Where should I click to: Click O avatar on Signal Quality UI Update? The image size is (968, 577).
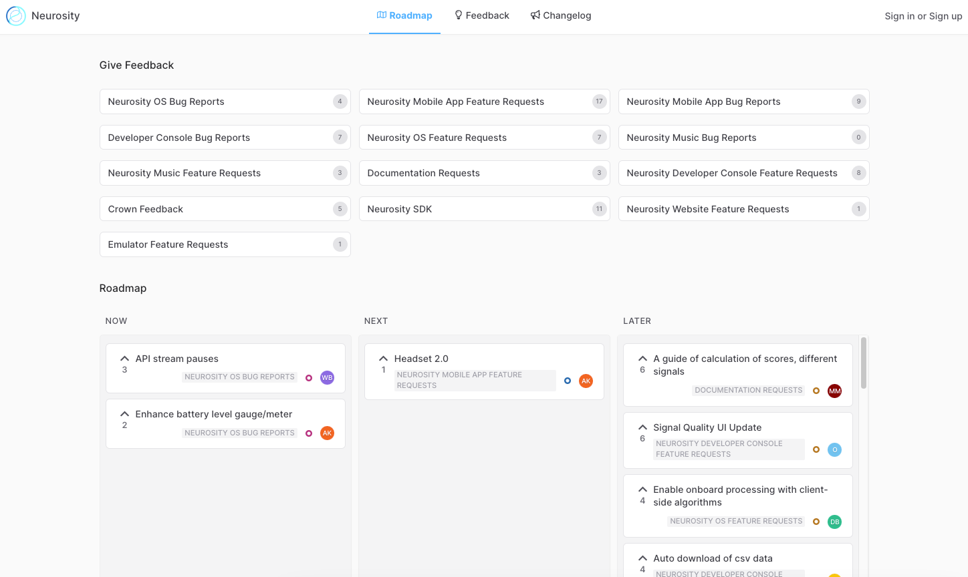click(834, 449)
